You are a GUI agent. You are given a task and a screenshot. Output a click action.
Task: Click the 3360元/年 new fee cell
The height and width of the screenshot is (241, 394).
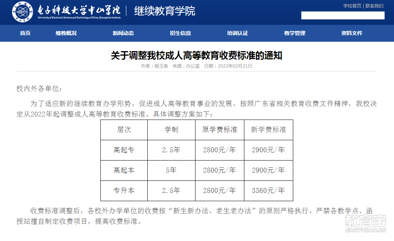tap(268, 191)
